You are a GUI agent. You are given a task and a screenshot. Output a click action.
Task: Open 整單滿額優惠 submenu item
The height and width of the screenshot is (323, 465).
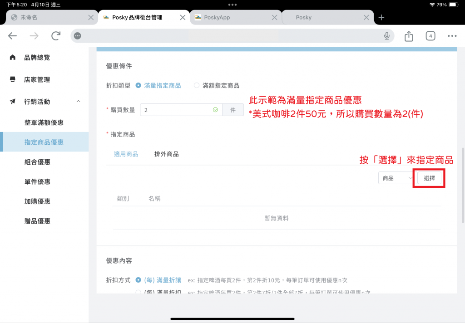pyautogui.click(x=45, y=122)
